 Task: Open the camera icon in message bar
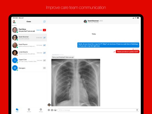coord(52,110)
